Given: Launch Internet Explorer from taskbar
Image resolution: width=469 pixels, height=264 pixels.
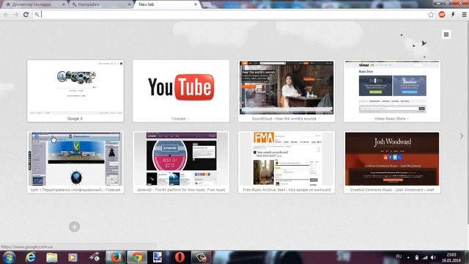Looking at the screenshot, I should [x=31, y=257].
